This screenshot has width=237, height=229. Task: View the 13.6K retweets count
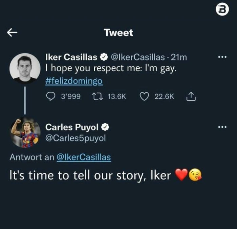[117, 97]
